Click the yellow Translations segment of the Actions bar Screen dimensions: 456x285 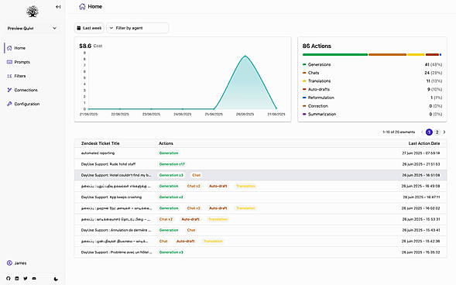[x=416, y=54]
